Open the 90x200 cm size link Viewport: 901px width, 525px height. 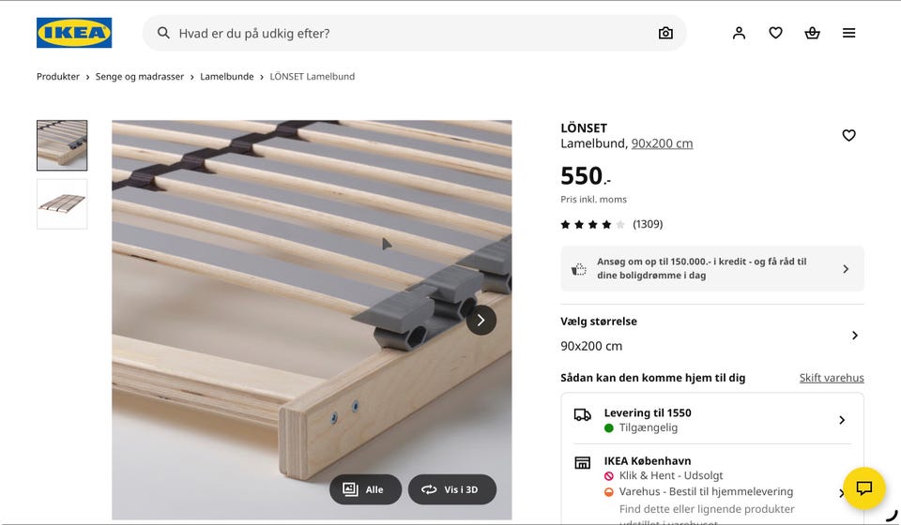(x=662, y=143)
